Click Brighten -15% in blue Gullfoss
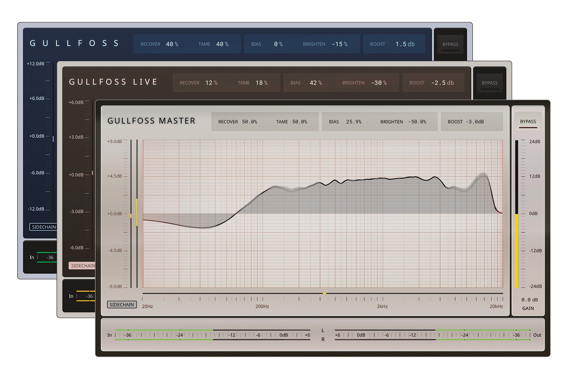565x377 pixels. click(x=339, y=44)
